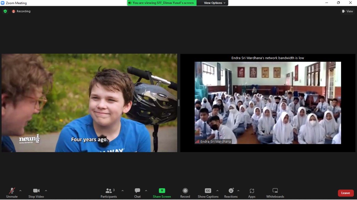
Task: Open the Participants panel
Action: pyautogui.click(x=109, y=193)
